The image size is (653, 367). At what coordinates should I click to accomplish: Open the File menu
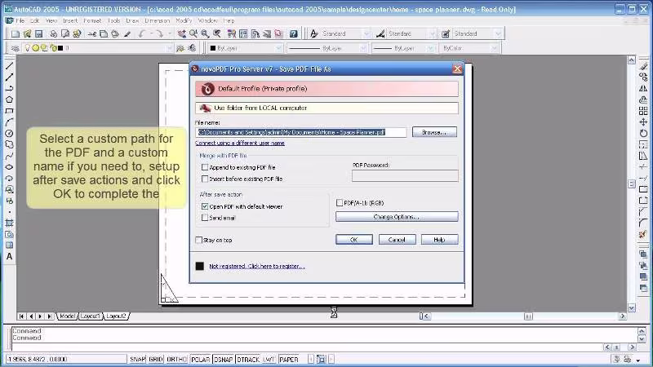pos(20,20)
